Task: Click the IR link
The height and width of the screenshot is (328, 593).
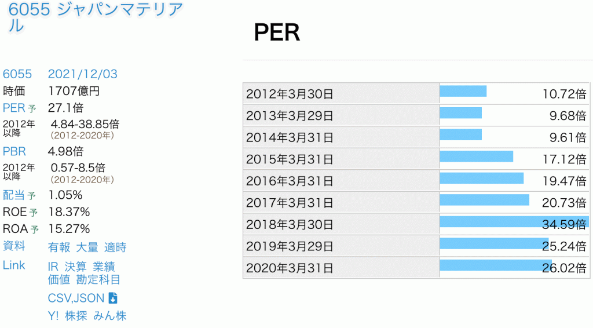Action: click(x=53, y=267)
